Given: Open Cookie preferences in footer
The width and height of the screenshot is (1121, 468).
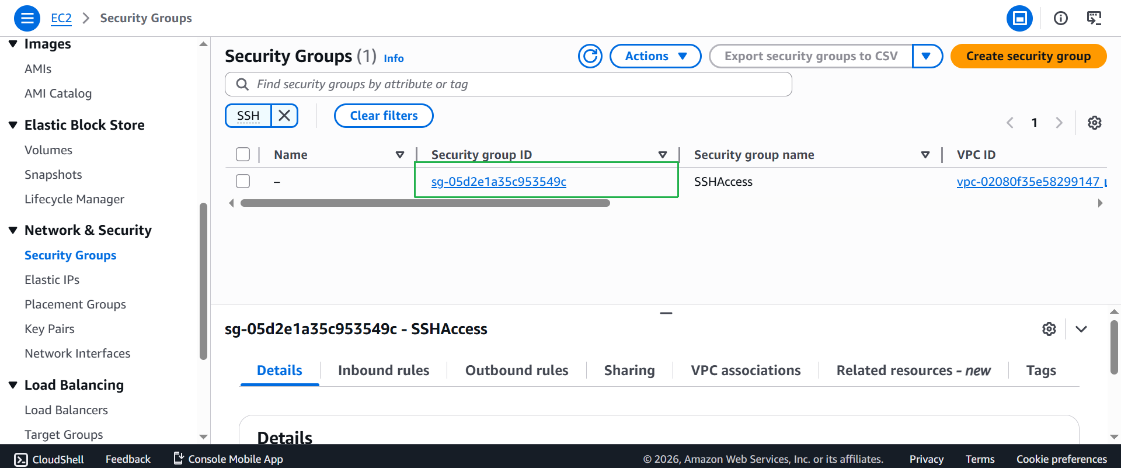Looking at the screenshot, I should point(1061,459).
